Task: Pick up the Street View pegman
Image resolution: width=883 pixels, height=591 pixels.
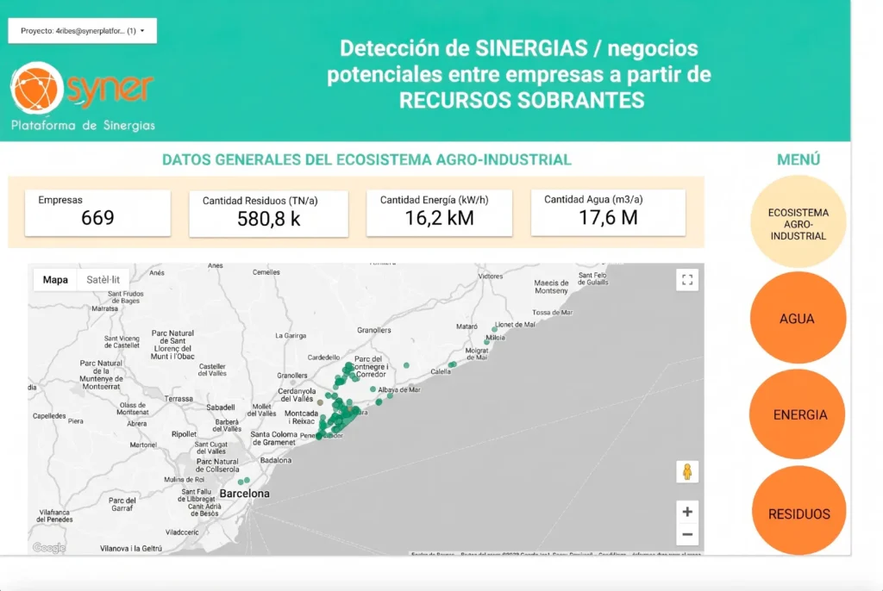Action: pyautogui.click(x=687, y=471)
